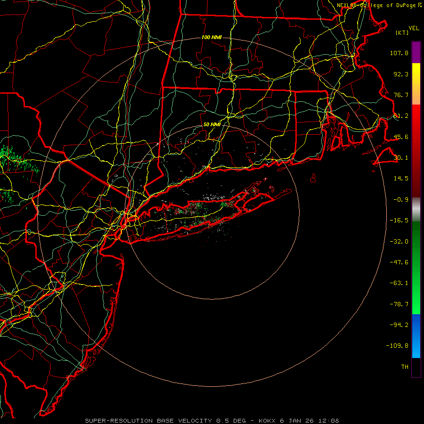This screenshot has height=424, width=424.
Task: Click the 76.7 velocity legend value
Action: pos(401,95)
